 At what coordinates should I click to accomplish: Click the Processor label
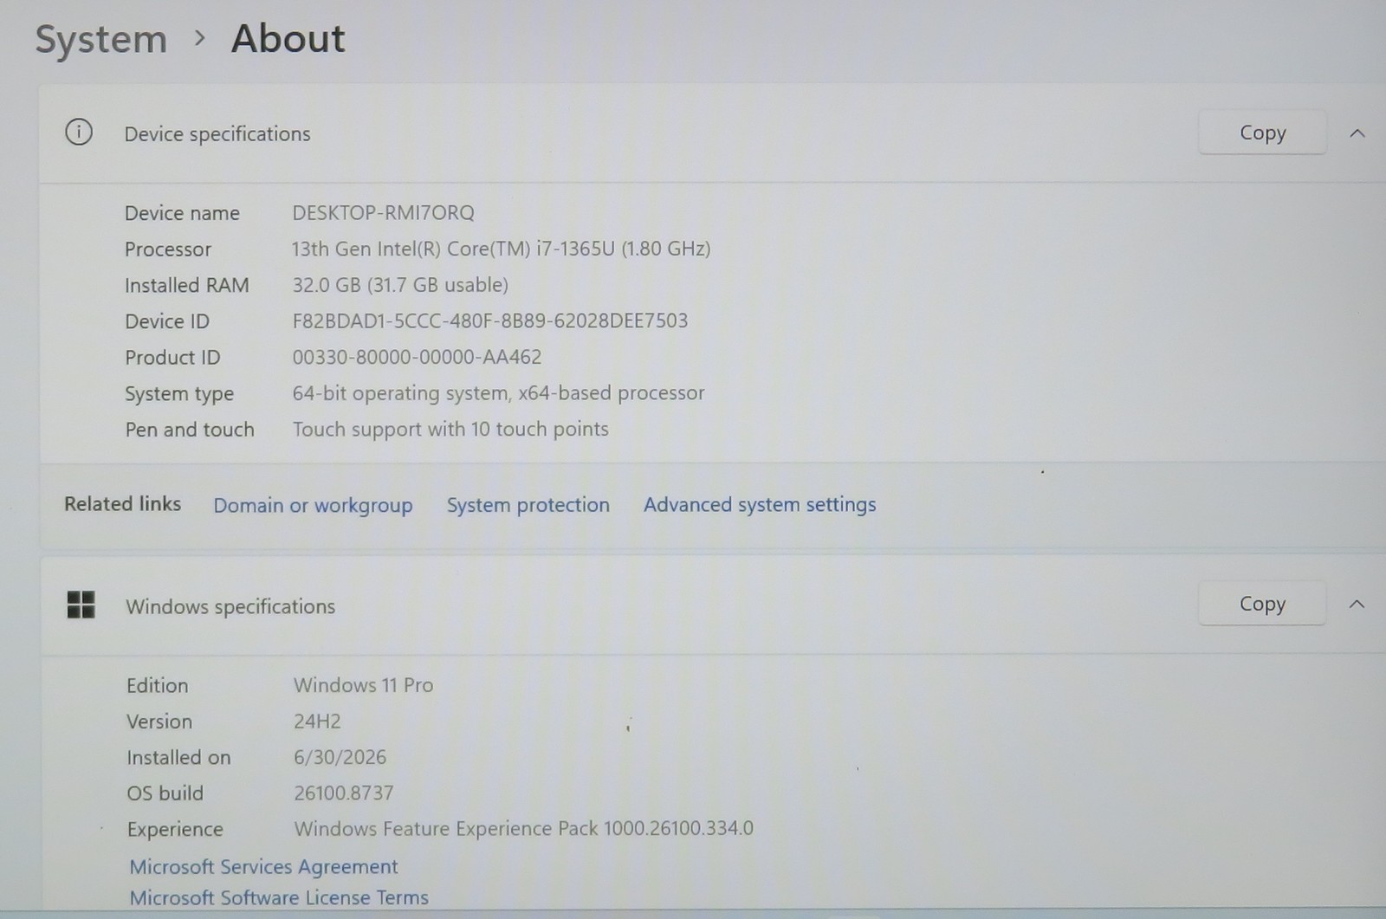[168, 249]
